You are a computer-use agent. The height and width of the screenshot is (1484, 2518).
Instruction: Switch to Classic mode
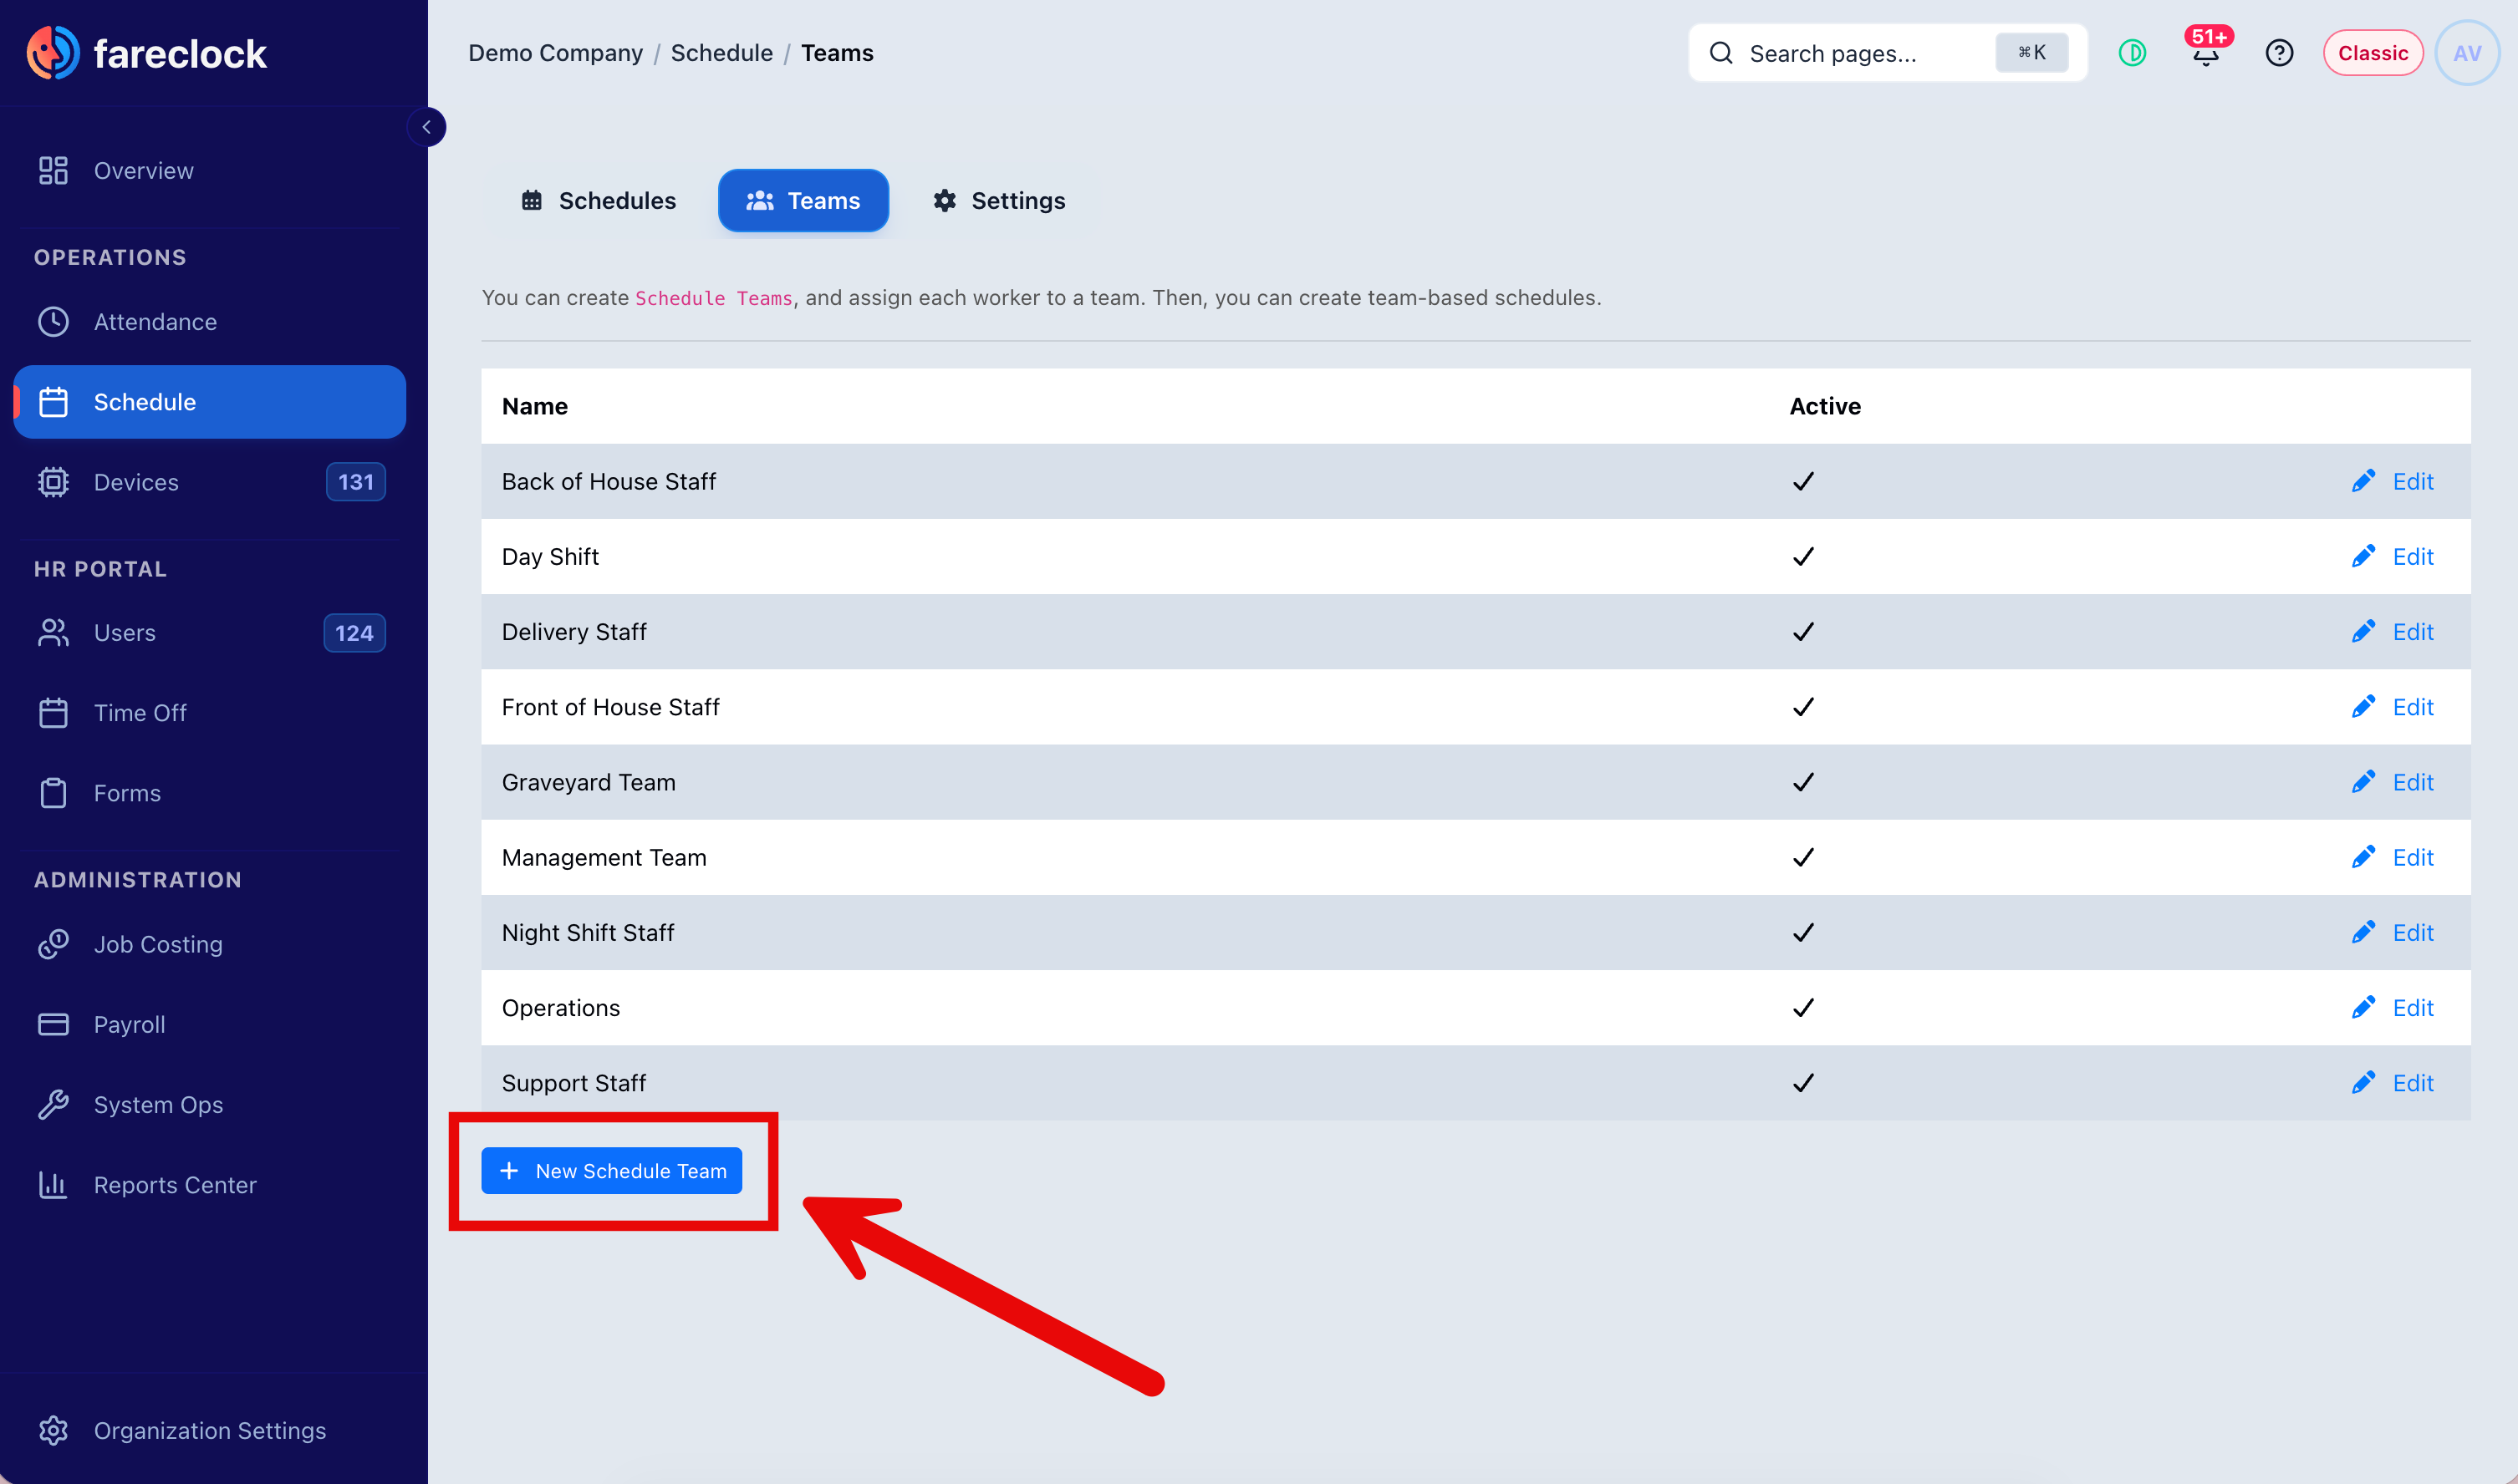tap(2372, 53)
